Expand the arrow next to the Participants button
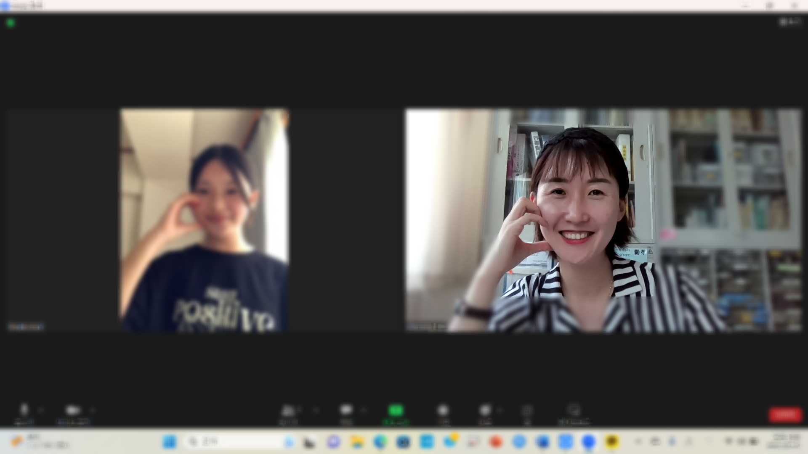 [316, 410]
